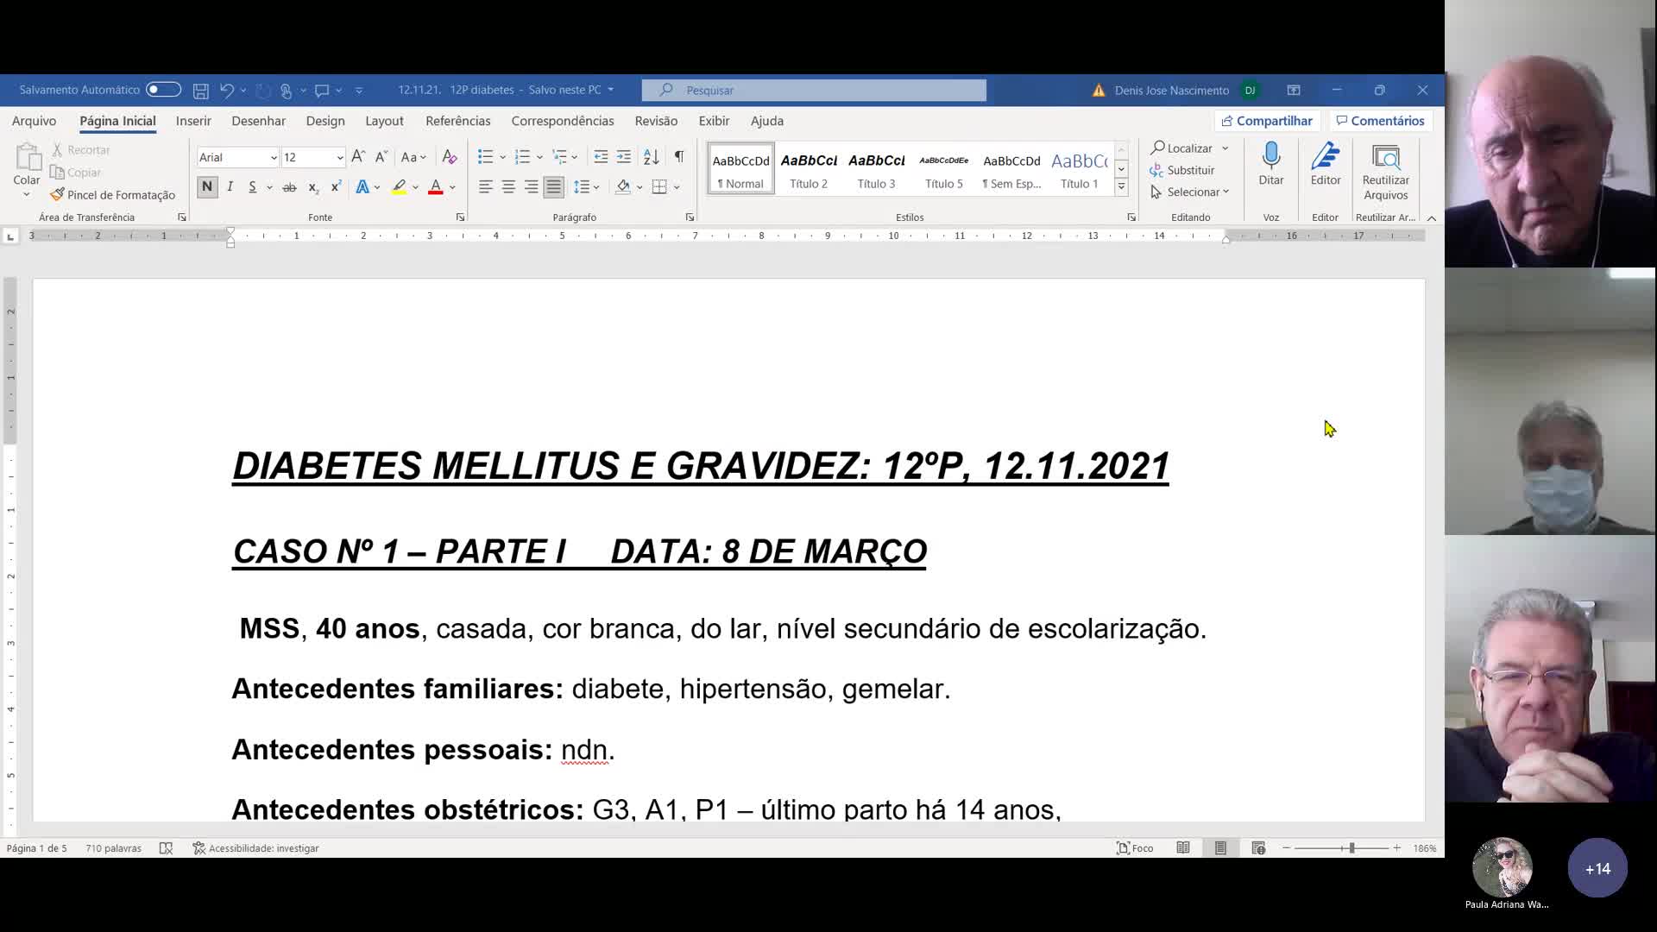Click 710 palavras word count

(x=113, y=848)
